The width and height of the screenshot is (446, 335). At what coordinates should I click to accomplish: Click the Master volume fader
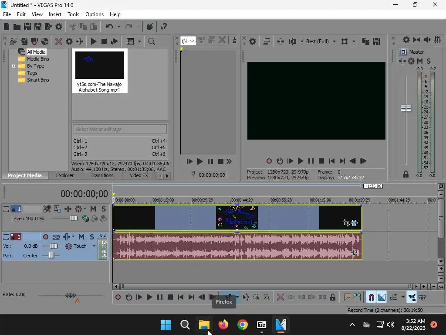pyautogui.click(x=406, y=109)
